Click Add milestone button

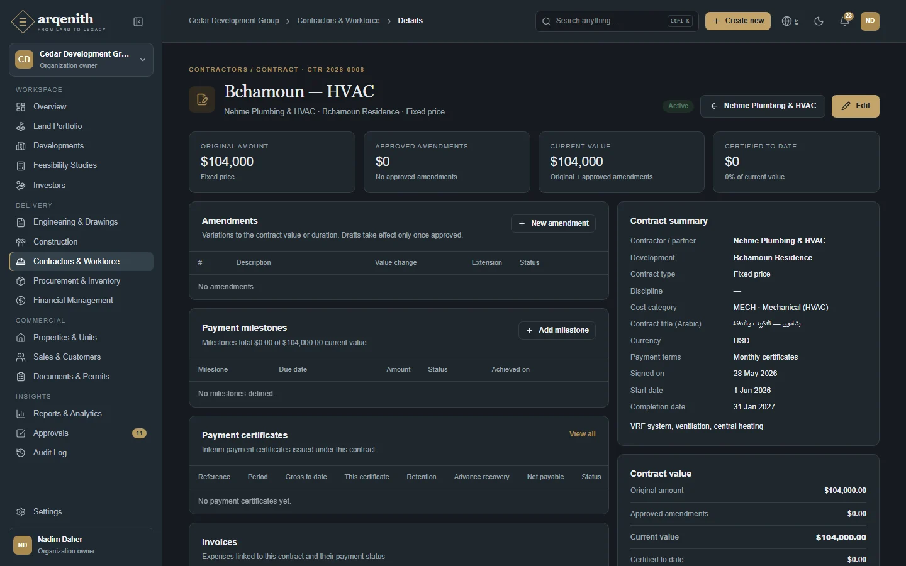557,330
